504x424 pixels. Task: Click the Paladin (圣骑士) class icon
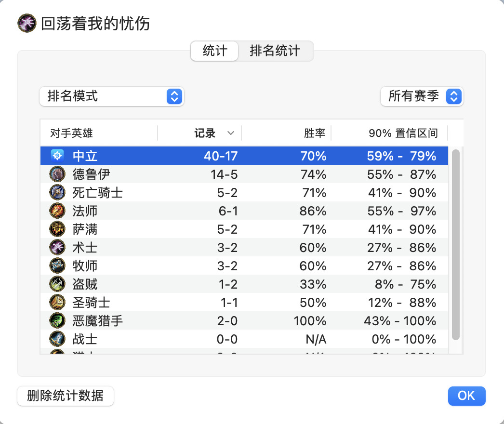pyautogui.click(x=57, y=303)
